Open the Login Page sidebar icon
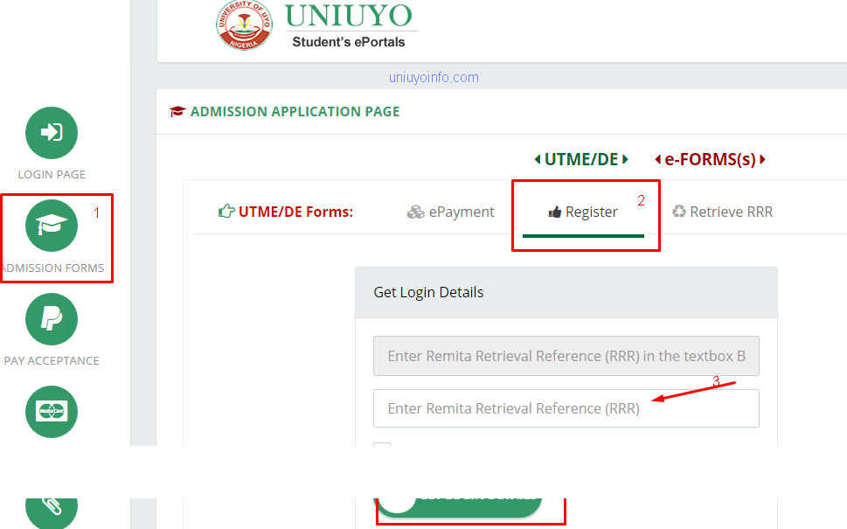Viewport: 847px width, 529px height. [52, 132]
